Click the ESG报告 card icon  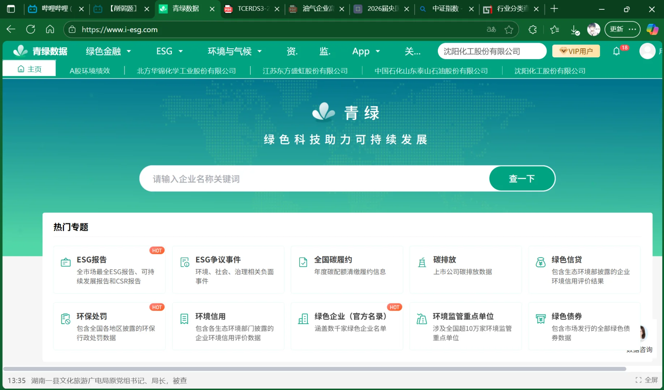click(x=66, y=263)
